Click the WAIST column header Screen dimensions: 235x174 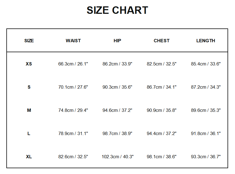click(73, 41)
